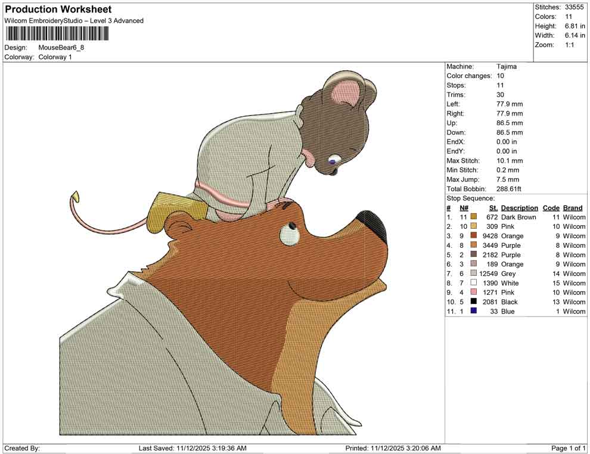This screenshot has height=454, width=590.
Task: Select the Orange 189 thread chip
Action: 473,264
